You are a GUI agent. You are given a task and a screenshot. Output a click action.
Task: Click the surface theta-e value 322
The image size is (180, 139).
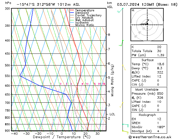(x=160, y=72)
